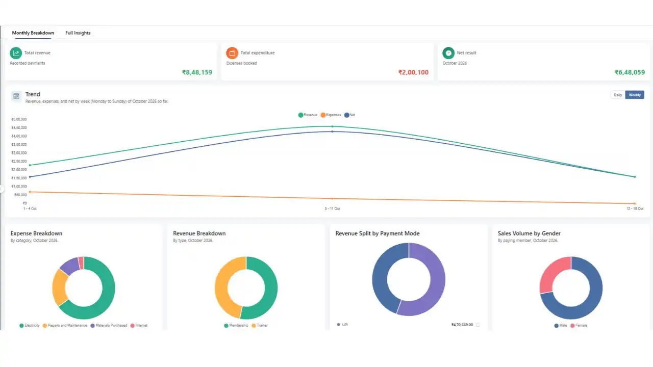Open the Full Insights tab

(x=78, y=33)
